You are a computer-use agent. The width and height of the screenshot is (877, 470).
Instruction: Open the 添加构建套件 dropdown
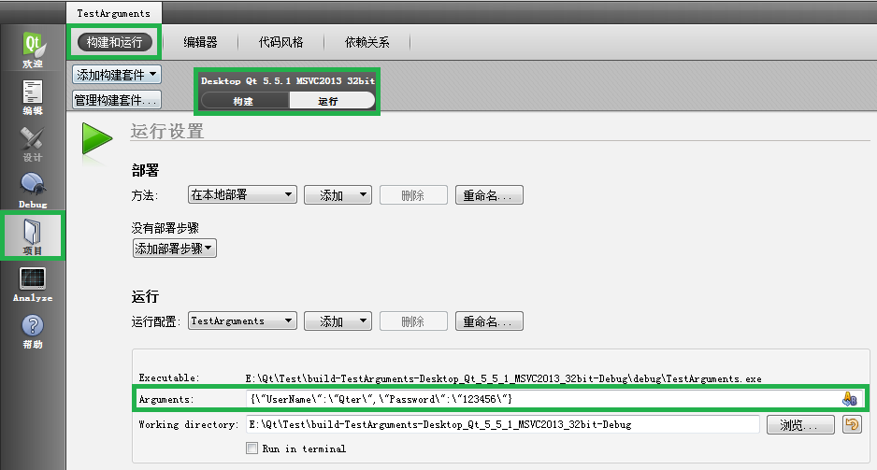pyautogui.click(x=117, y=75)
